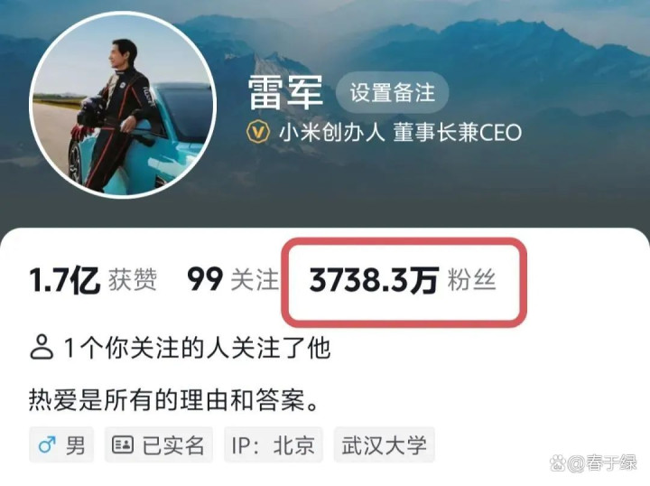This screenshot has width=650, height=486.
Task: Open the 99 关注 following list
Action: (233, 280)
